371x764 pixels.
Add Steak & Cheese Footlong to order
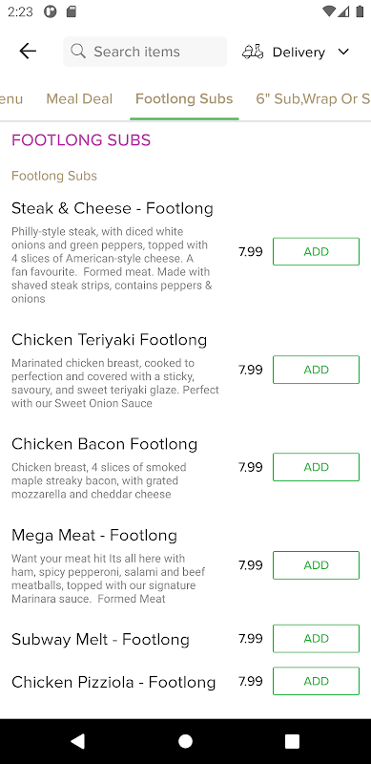click(x=316, y=251)
